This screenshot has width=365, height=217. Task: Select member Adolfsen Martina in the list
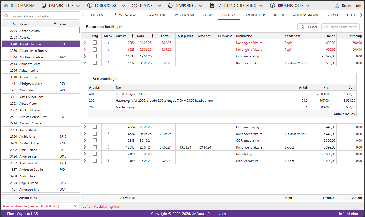[x=41, y=57]
